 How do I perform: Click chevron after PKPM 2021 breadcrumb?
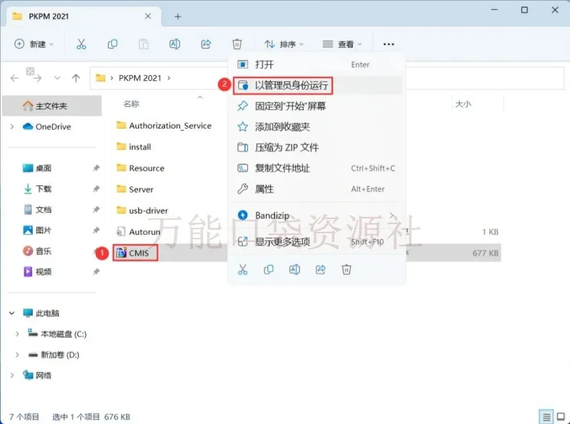pos(169,78)
